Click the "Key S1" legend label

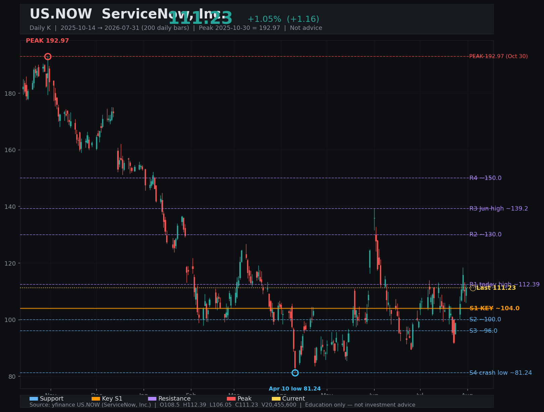pos(112,399)
